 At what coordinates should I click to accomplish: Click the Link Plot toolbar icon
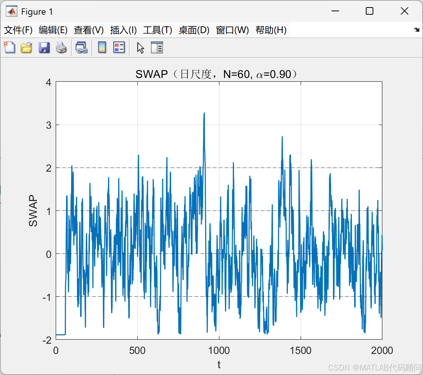pos(81,48)
